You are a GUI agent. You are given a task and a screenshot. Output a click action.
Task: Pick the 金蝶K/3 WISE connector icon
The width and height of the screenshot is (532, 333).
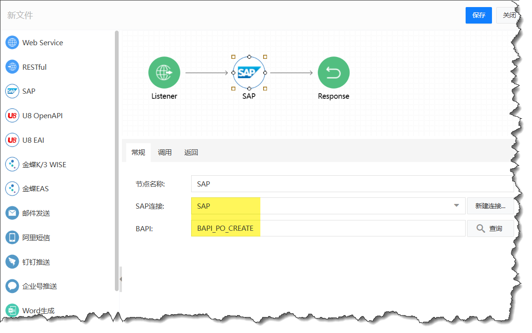click(12, 164)
